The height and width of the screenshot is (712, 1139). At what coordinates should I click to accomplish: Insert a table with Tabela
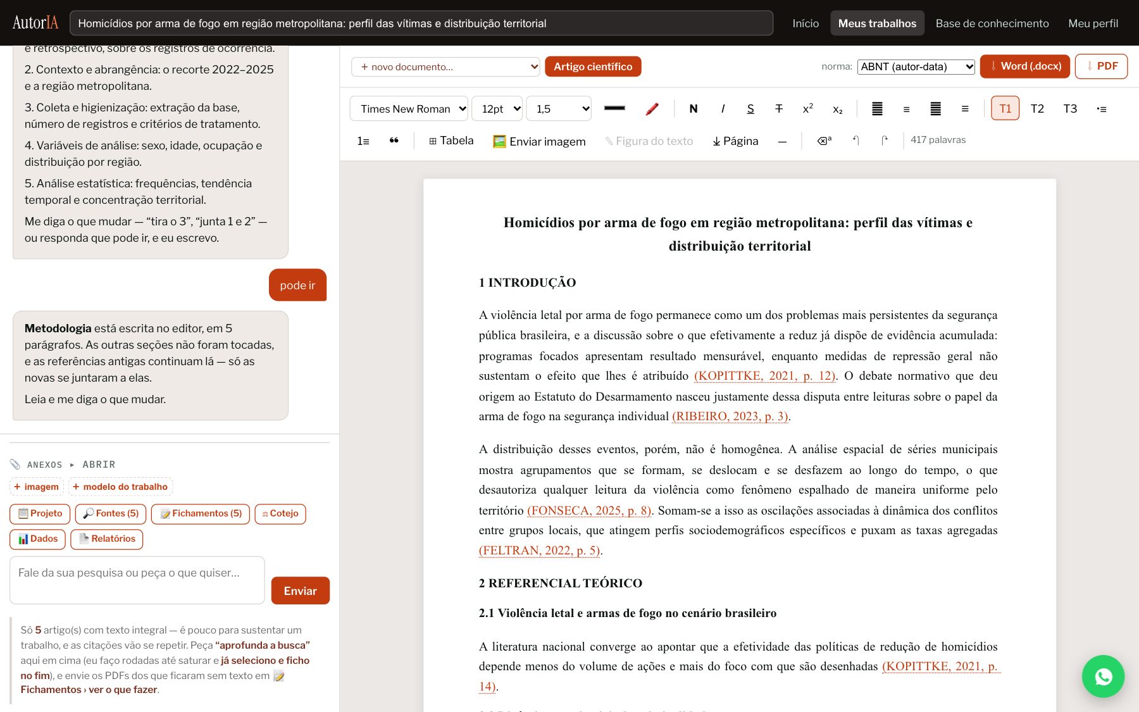[x=451, y=141]
